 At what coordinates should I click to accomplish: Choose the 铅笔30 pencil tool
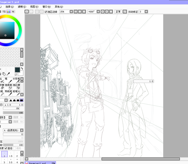click(x=17, y=93)
